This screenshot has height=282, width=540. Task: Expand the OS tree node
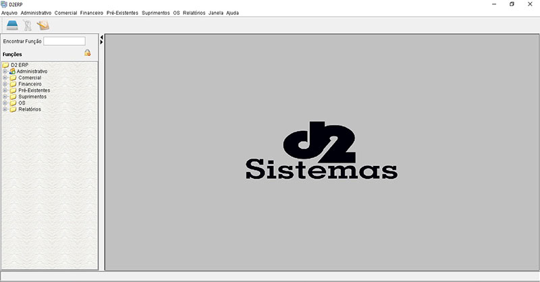(5, 103)
